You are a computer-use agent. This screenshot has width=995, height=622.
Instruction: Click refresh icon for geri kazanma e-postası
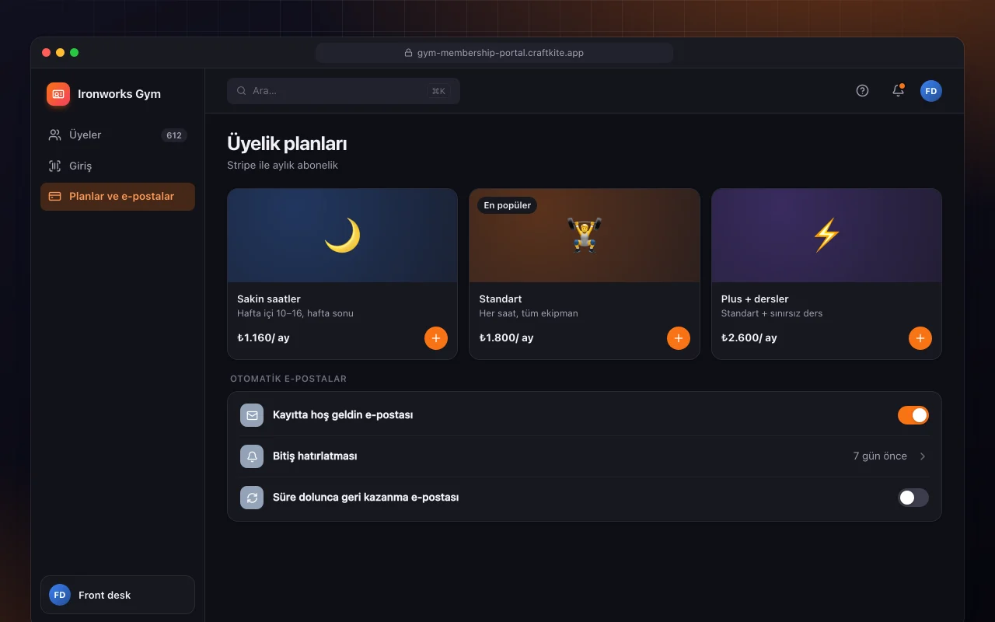pyautogui.click(x=252, y=498)
